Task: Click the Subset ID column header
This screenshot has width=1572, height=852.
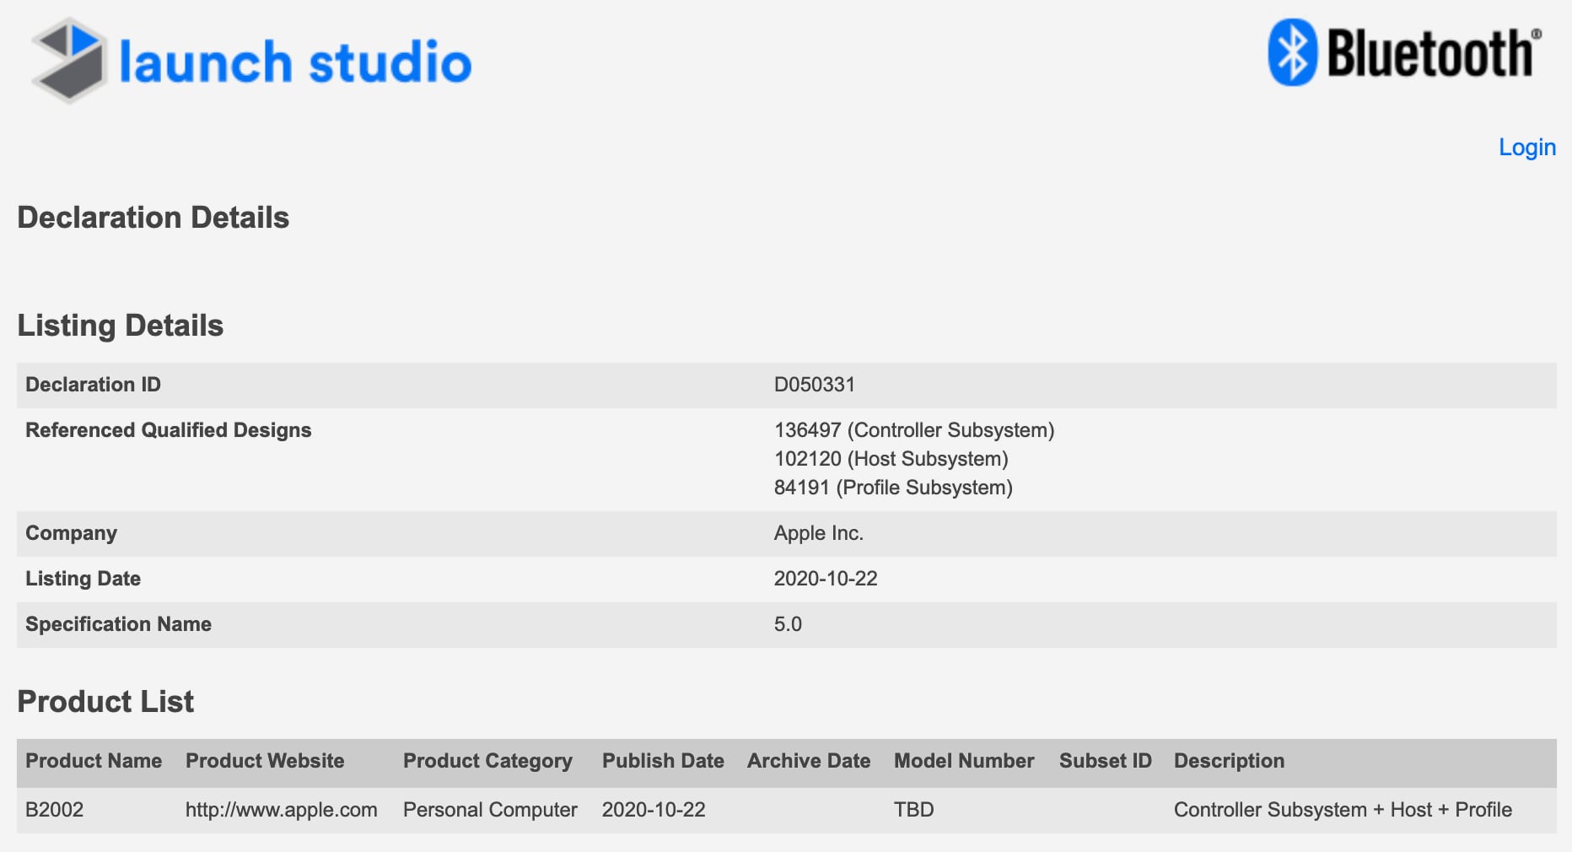Action: [1106, 761]
